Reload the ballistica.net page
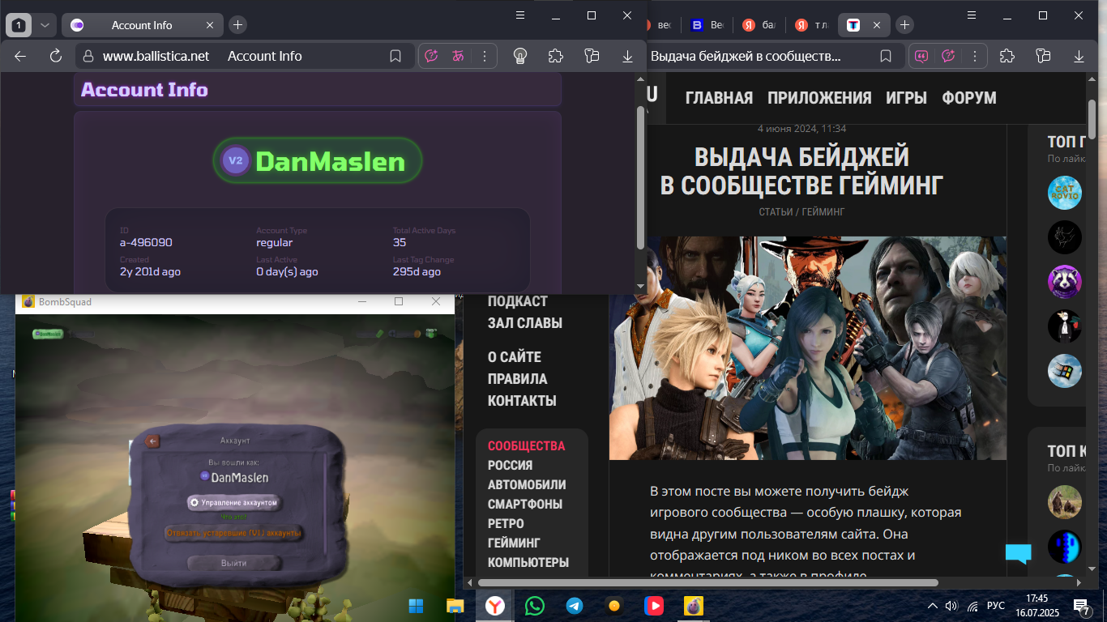This screenshot has width=1107, height=622. point(56,56)
